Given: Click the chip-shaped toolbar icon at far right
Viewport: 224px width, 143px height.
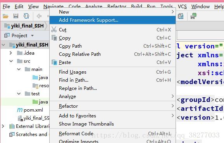Looking at the screenshot, I should coord(193,16).
